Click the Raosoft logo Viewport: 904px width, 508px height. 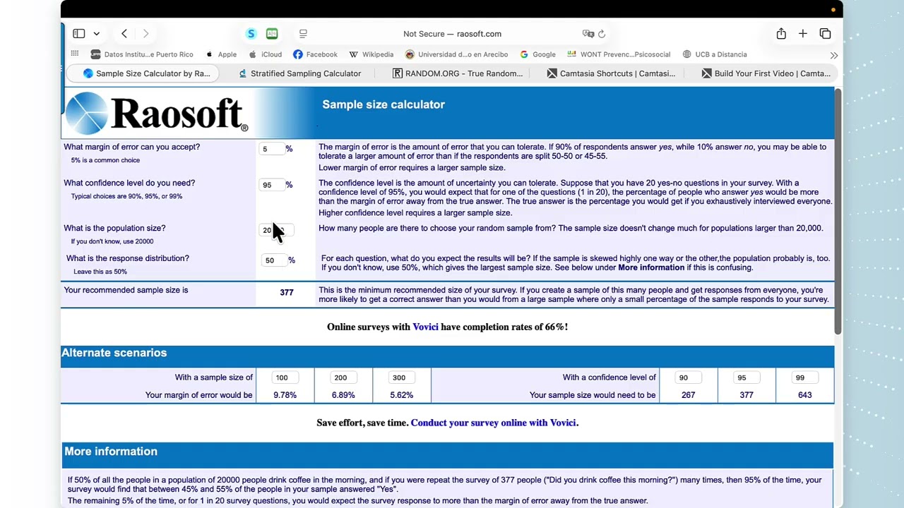(157, 113)
